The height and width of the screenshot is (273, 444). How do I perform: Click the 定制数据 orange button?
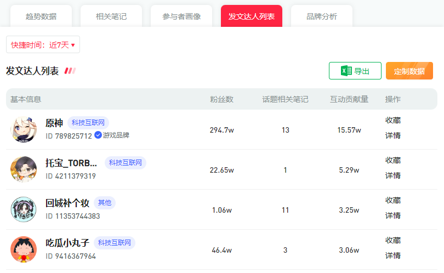pos(409,71)
